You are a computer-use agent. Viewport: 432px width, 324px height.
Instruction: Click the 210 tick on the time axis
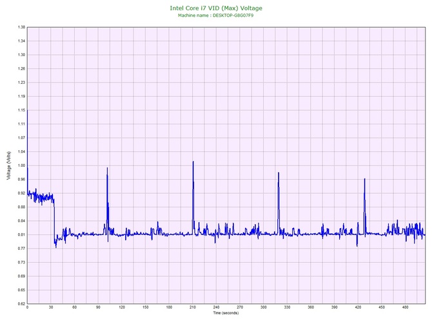click(x=193, y=307)
